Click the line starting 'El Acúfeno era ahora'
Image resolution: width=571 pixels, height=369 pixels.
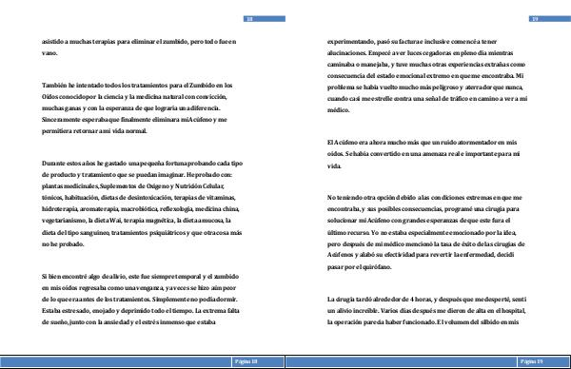[x=422, y=143]
